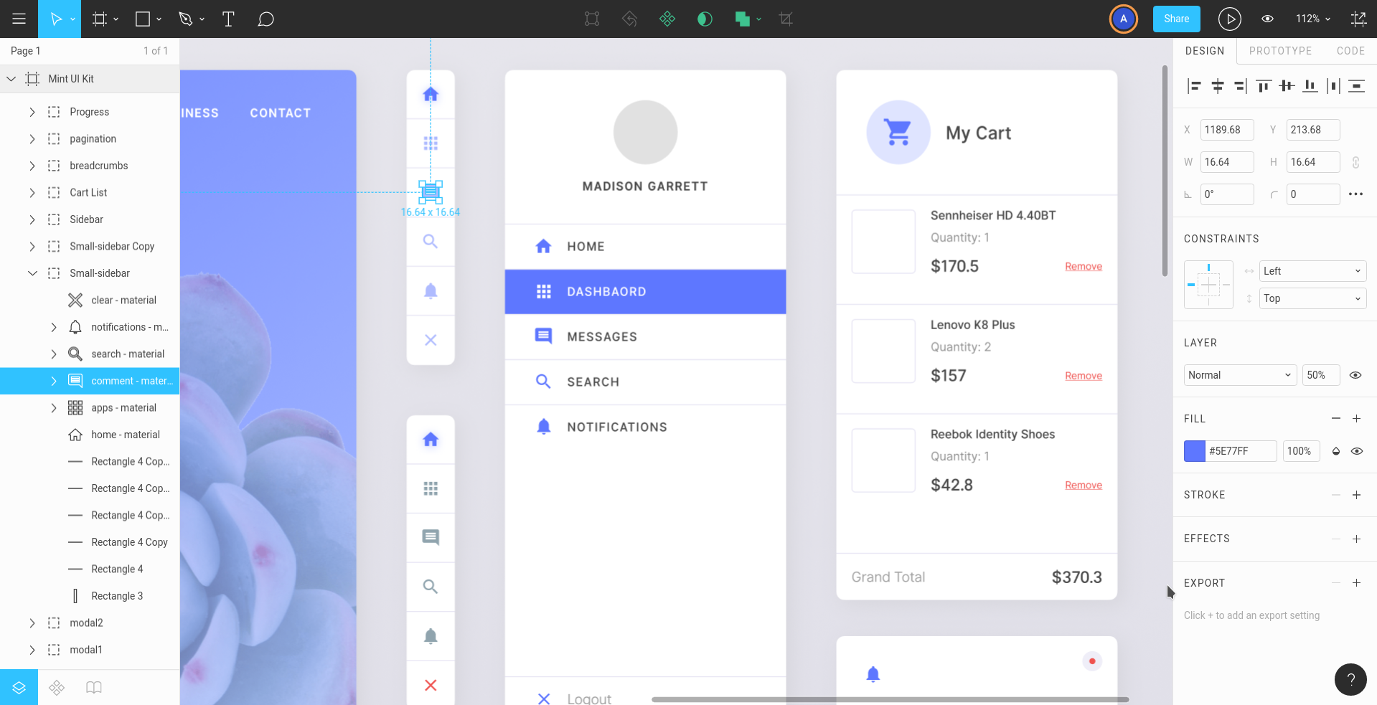Click the #5E77FF fill color swatch
The width and height of the screenshot is (1377, 705).
click(1194, 451)
